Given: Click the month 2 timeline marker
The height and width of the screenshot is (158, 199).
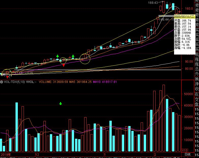Looking at the screenshot, I should [155, 155].
